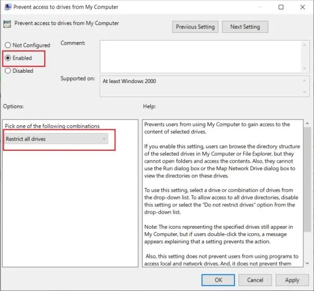Click the Supported on scroll up arrow
The width and height of the screenshot is (314, 291).
point(305,81)
